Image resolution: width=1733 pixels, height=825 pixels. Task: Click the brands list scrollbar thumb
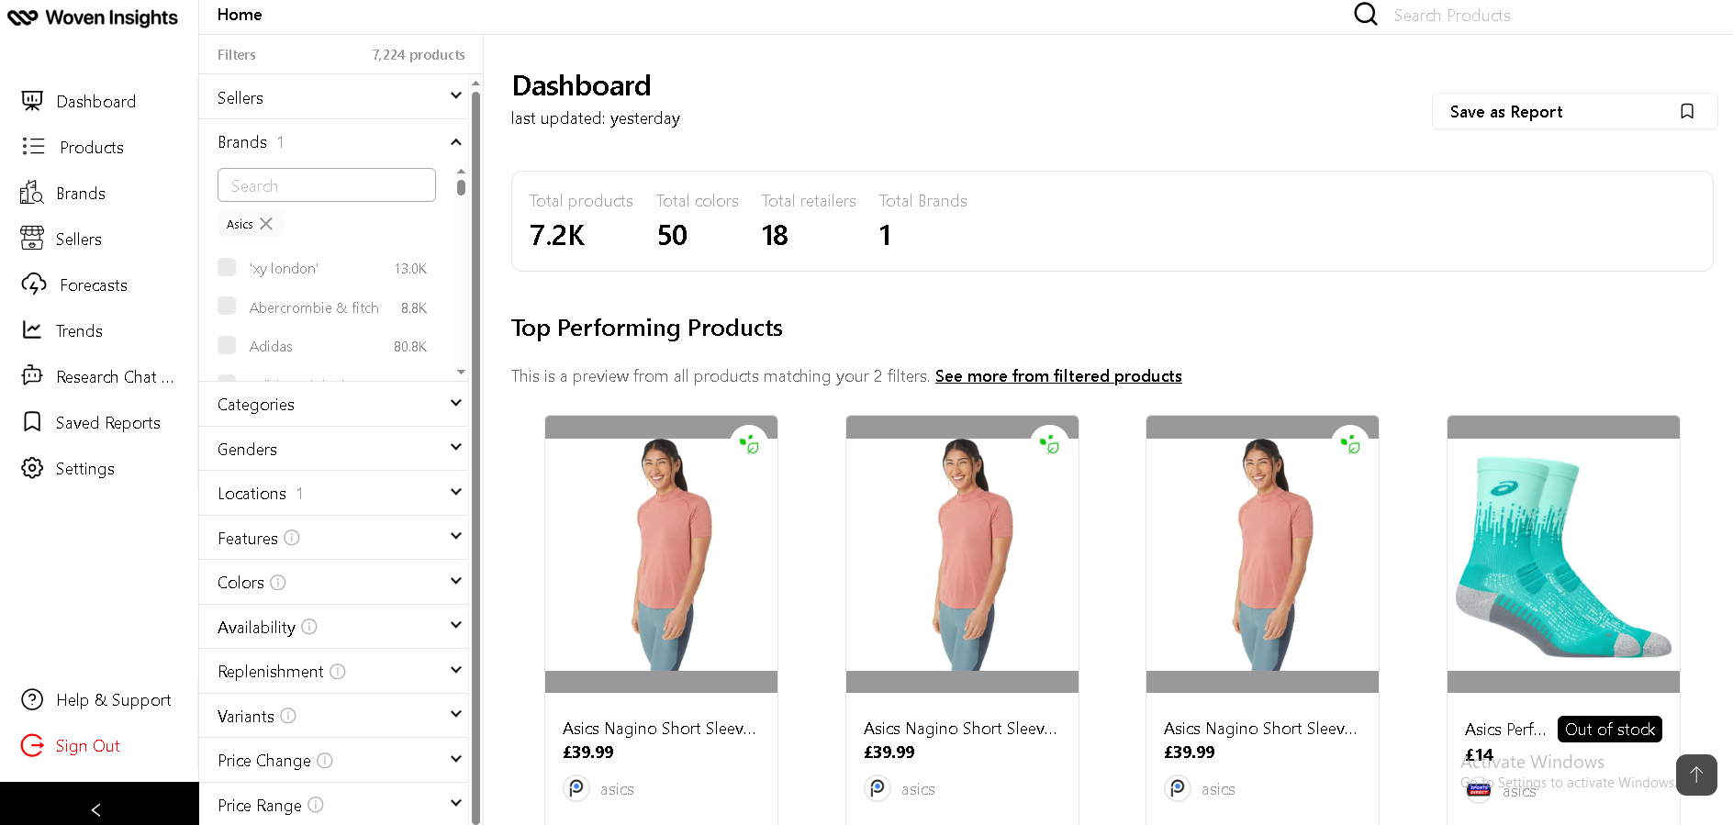[x=461, y=187]
